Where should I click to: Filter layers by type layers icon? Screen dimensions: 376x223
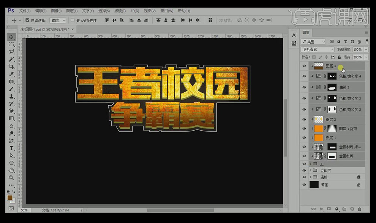[346, 42]
